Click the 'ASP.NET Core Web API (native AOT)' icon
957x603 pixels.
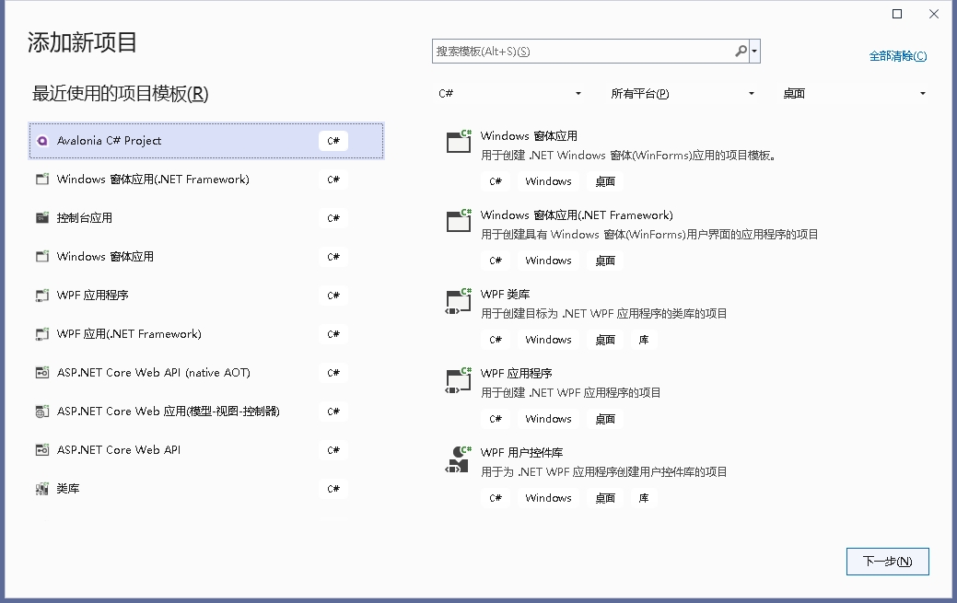(x=42, y=372)
